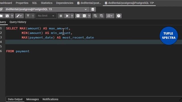Click the Explain query button
Image resolution: width=182 pixels, height=102 pixels.
click(78, 16)
